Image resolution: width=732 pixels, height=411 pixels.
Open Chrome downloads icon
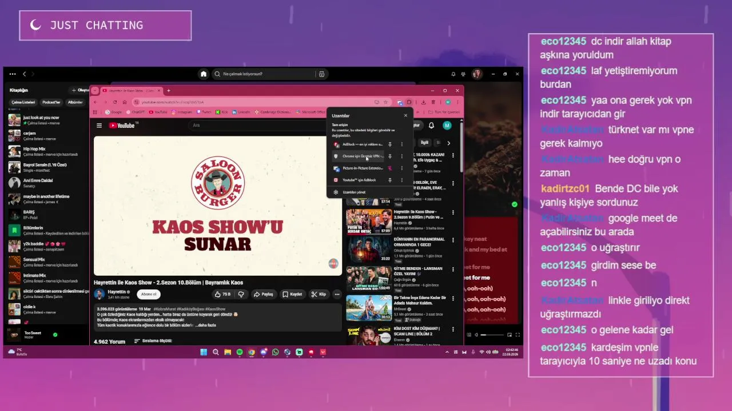point(423,102)
